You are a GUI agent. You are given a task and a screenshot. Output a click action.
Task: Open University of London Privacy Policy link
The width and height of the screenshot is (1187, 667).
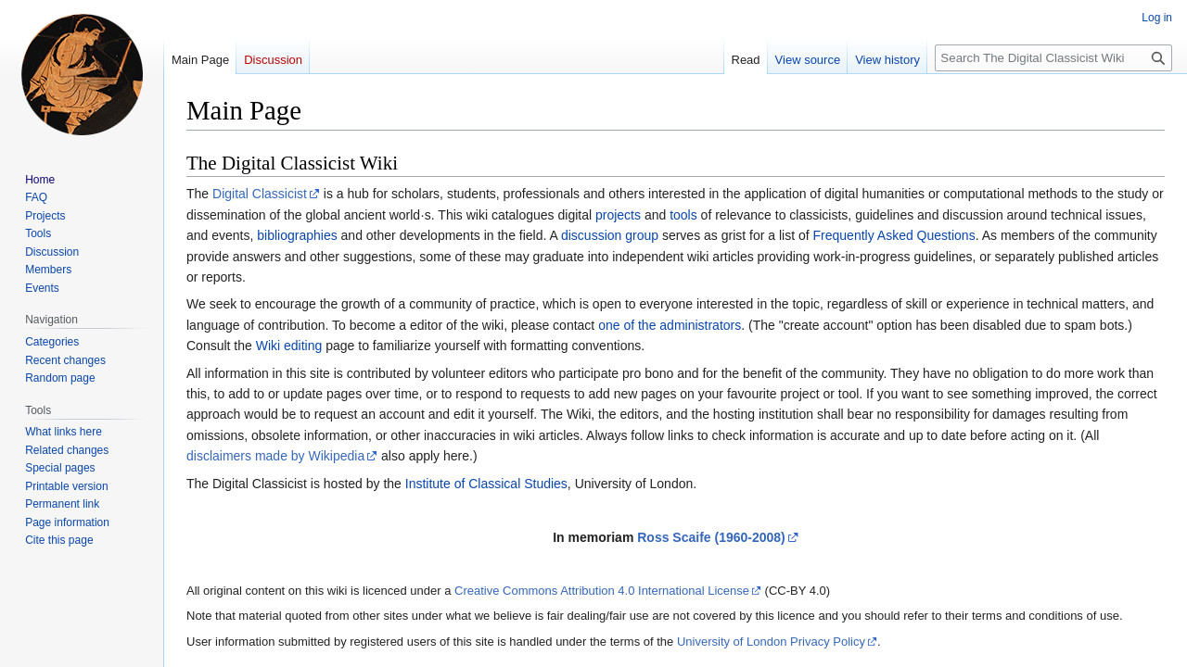(771, 642)
